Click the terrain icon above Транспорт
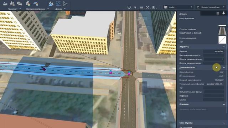The image size is (228, 128). point(5,4)
